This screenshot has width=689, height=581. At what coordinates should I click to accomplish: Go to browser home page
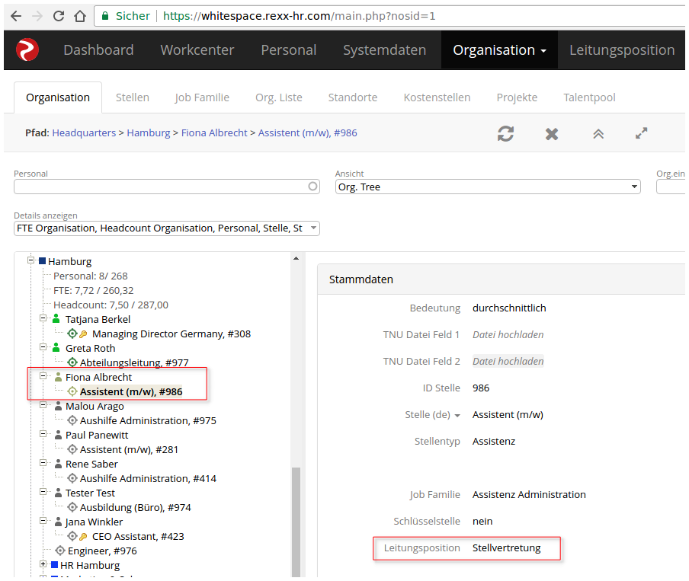(x=80, y=16)
